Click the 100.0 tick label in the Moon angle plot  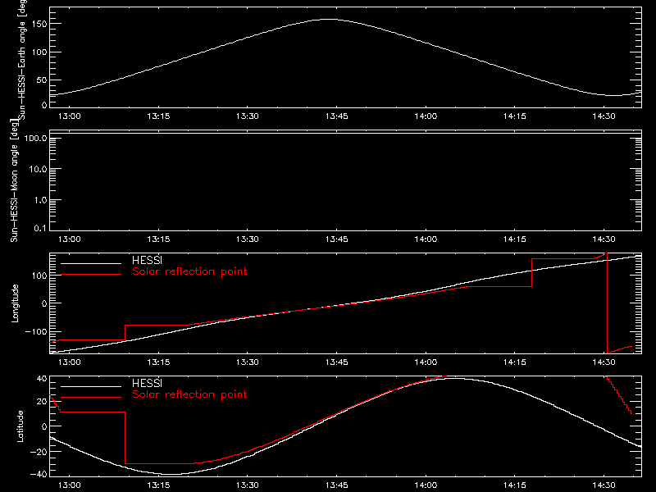click(x=35, y=138)
